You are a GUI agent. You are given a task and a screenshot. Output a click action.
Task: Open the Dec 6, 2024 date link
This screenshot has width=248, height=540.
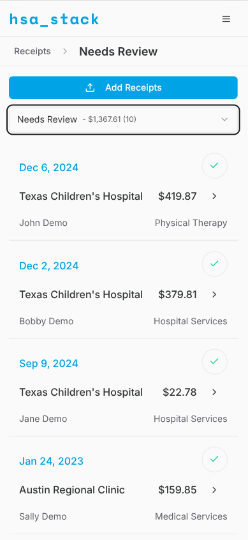pyautogui.click(x=49, y=168)
